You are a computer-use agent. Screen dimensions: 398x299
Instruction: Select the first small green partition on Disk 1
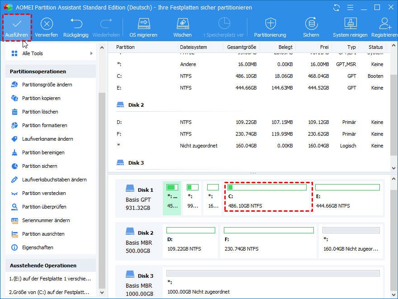coord(172,198)
